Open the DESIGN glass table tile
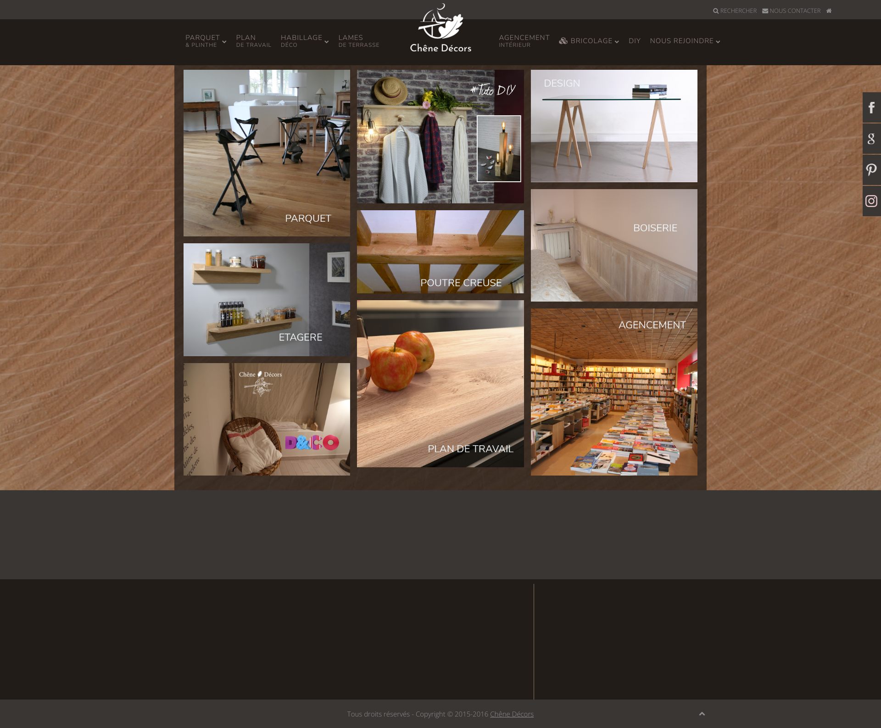The width and height of the screenshot is (881, 728). [614, 126]
